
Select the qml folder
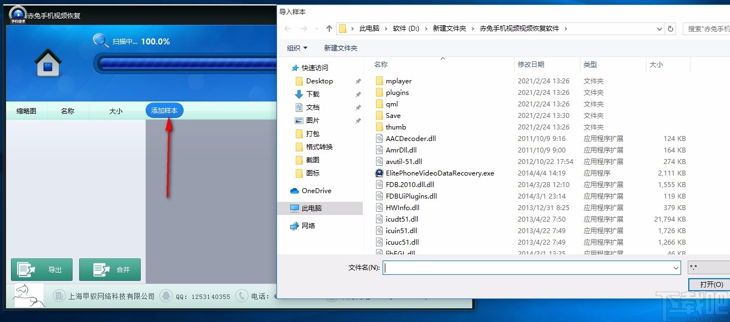392,104
